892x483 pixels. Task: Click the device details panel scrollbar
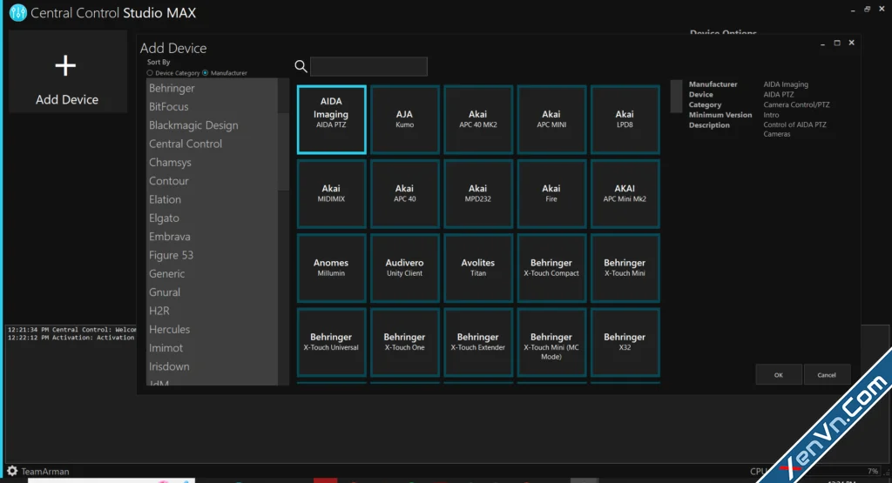pos(676,96)
